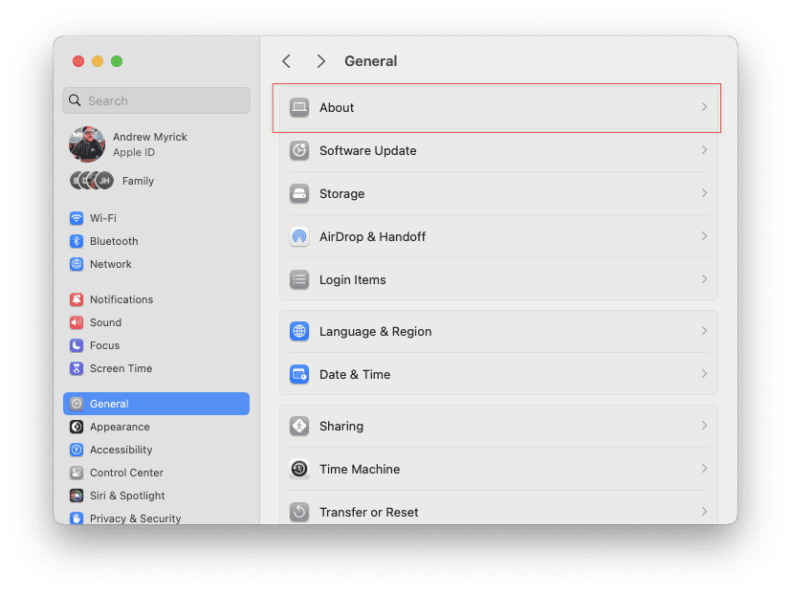
Task: Go back with the left arrow
Action: (287, 61)
